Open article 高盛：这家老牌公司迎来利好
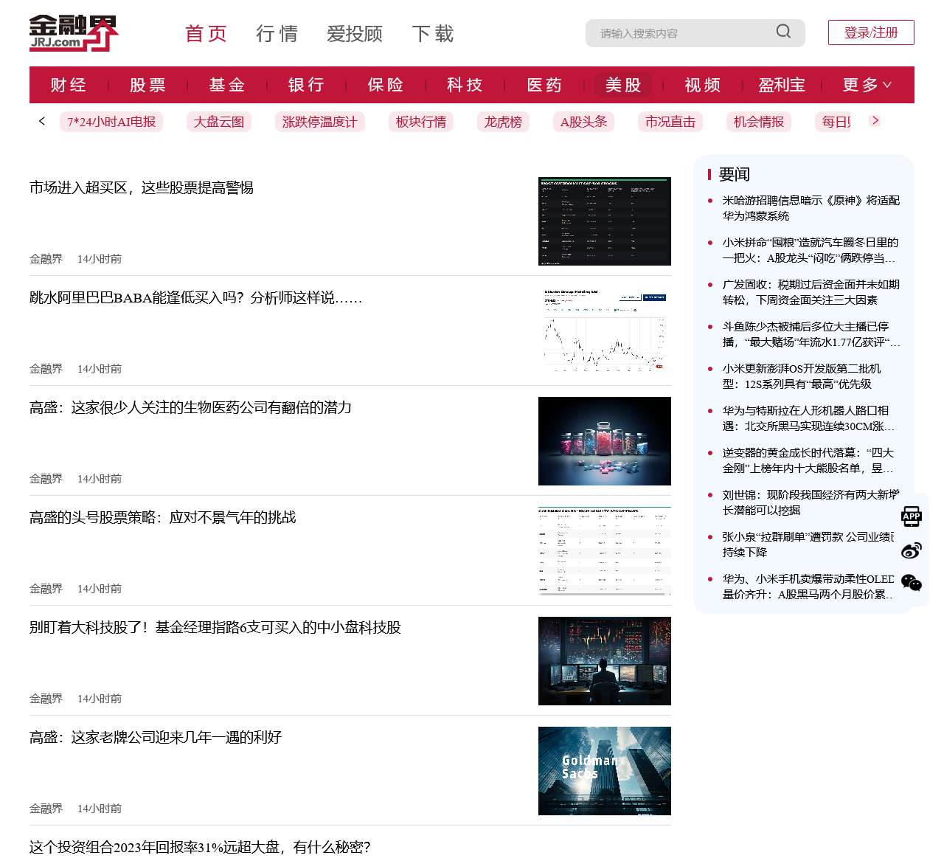 [x=156, y=738]
